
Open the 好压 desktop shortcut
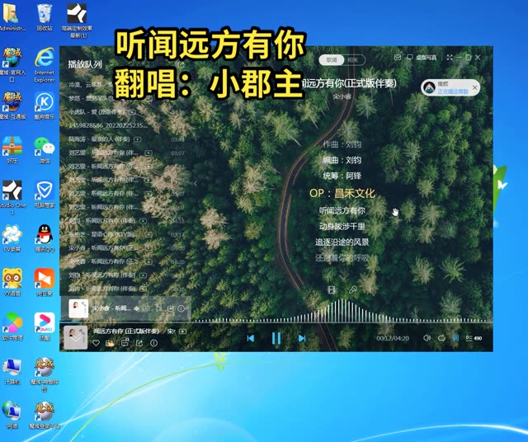(x=12, y=150)
